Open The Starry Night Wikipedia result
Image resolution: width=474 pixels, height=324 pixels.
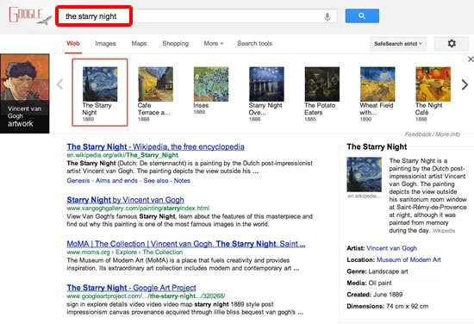point(155,146)
